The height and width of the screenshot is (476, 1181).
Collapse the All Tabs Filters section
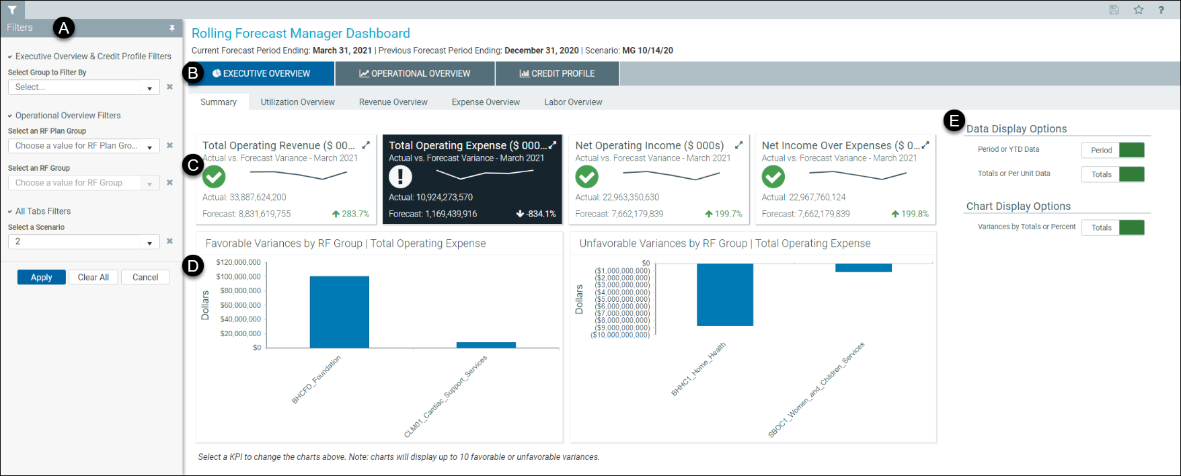click(10, 212)
